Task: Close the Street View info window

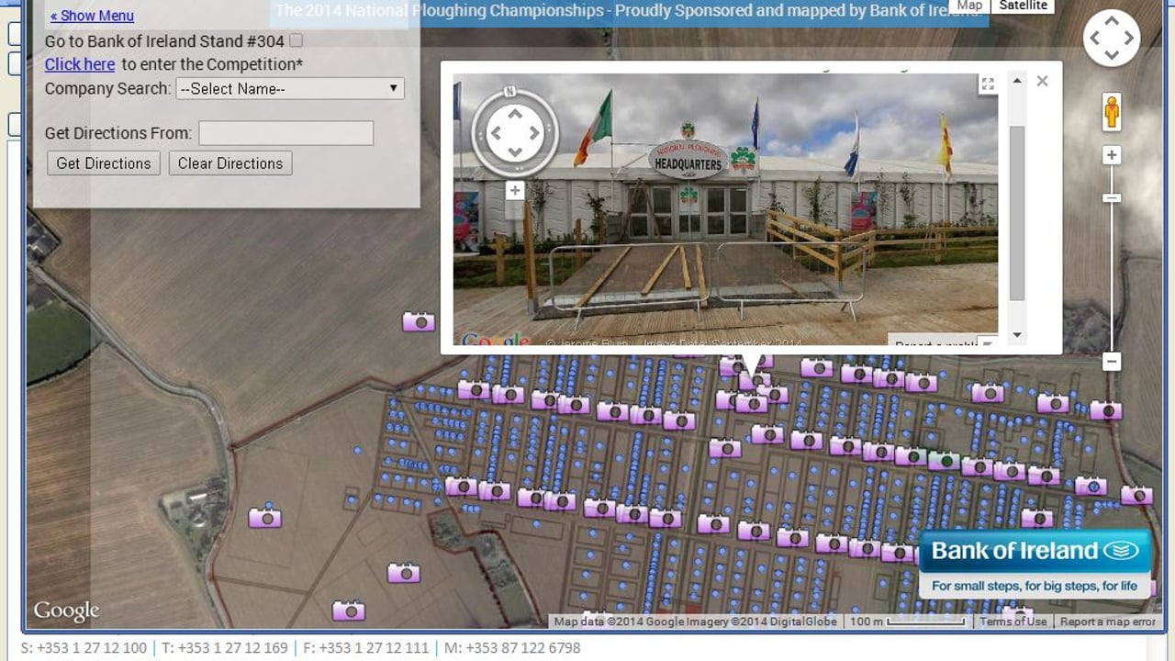Action: coord(1042,81)
